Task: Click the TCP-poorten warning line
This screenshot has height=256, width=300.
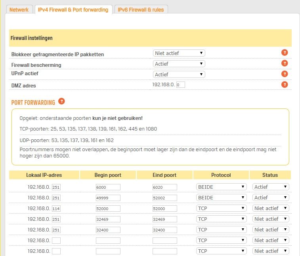Action: click(x=88, y=129)
